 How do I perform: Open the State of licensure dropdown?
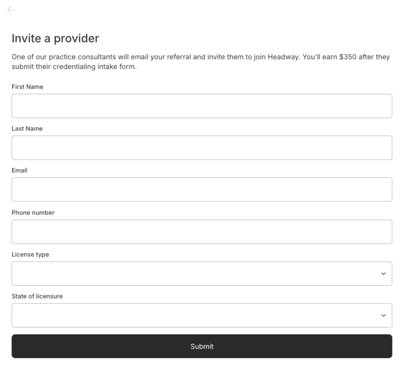[x=202, y=316]
